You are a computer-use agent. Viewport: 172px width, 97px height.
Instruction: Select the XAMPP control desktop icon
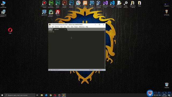tap(85, 4)
